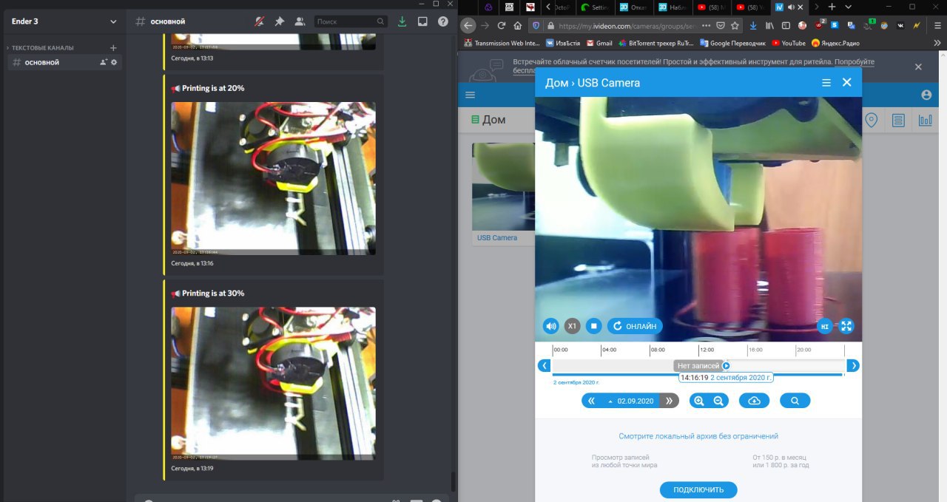Viewport: 947px width, 502px height.
Task: Open основной channel settings gear
Action: tap(114, 62)
